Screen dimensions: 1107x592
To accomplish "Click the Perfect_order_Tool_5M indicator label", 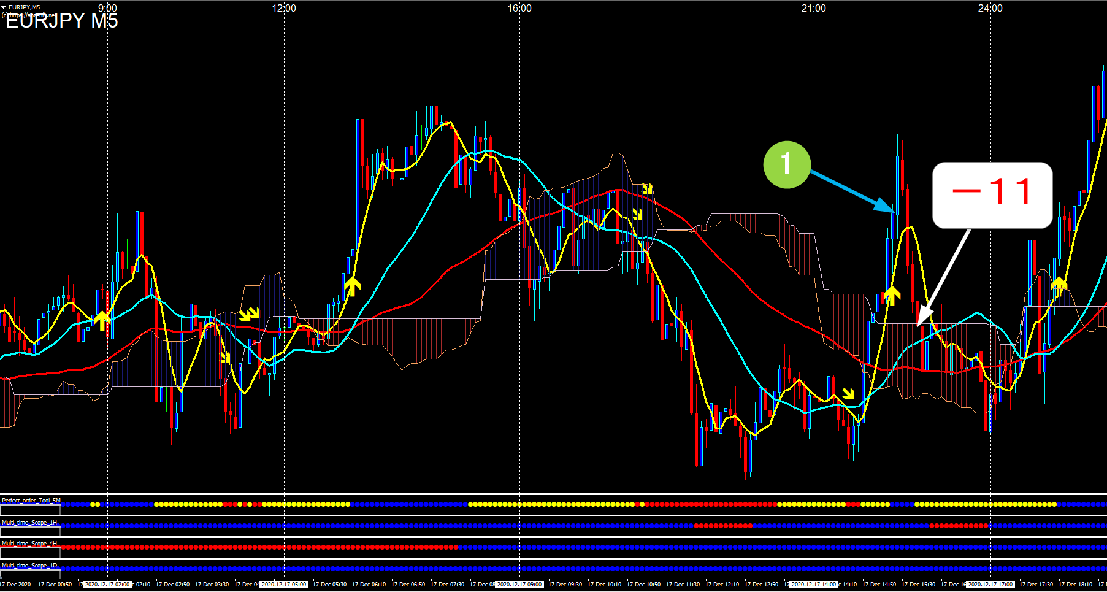I will (31, 501).
